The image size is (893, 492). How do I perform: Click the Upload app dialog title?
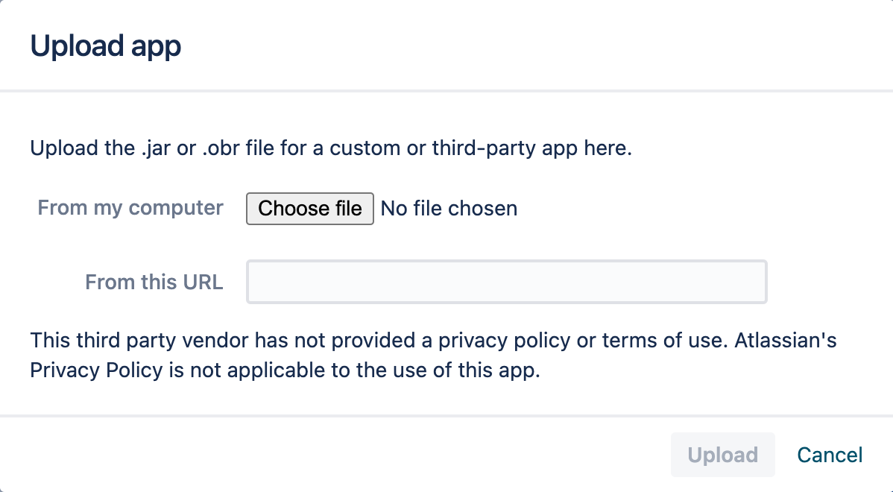105,45
